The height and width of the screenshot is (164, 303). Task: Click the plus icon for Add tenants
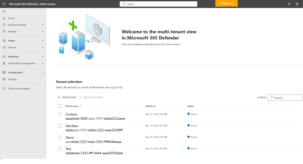[x=59, y=97]
